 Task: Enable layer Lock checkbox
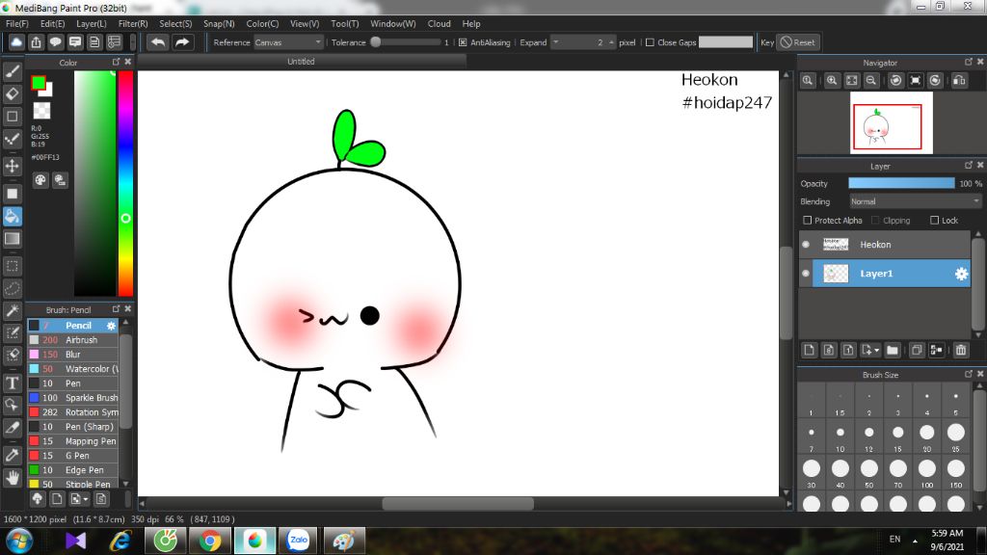coord(935,221)
